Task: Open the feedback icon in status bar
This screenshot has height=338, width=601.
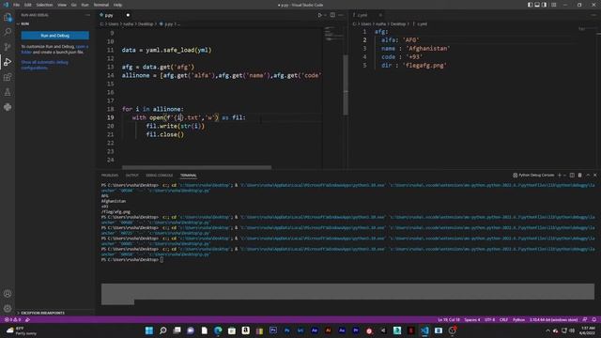Action: 585,319
